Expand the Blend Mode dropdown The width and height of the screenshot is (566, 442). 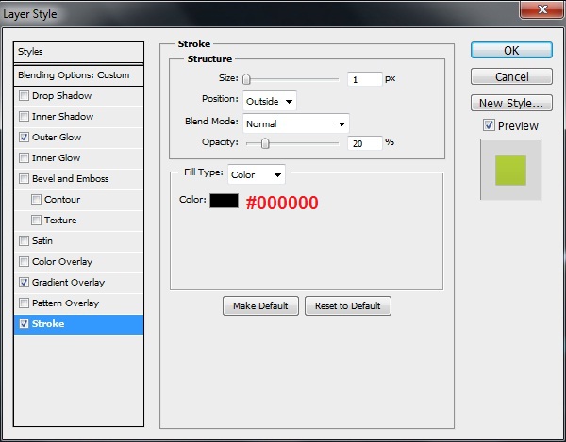[x=296, y=123]
